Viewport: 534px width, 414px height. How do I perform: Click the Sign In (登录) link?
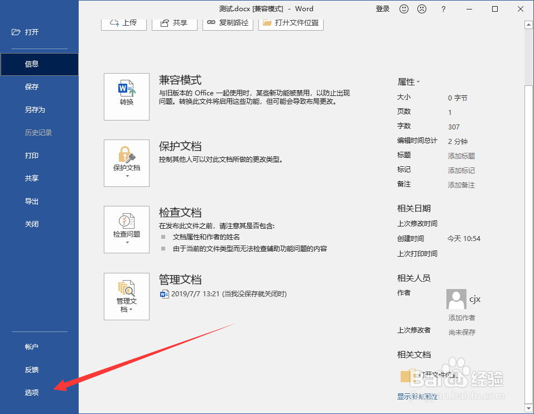click(x=382, y=9)
